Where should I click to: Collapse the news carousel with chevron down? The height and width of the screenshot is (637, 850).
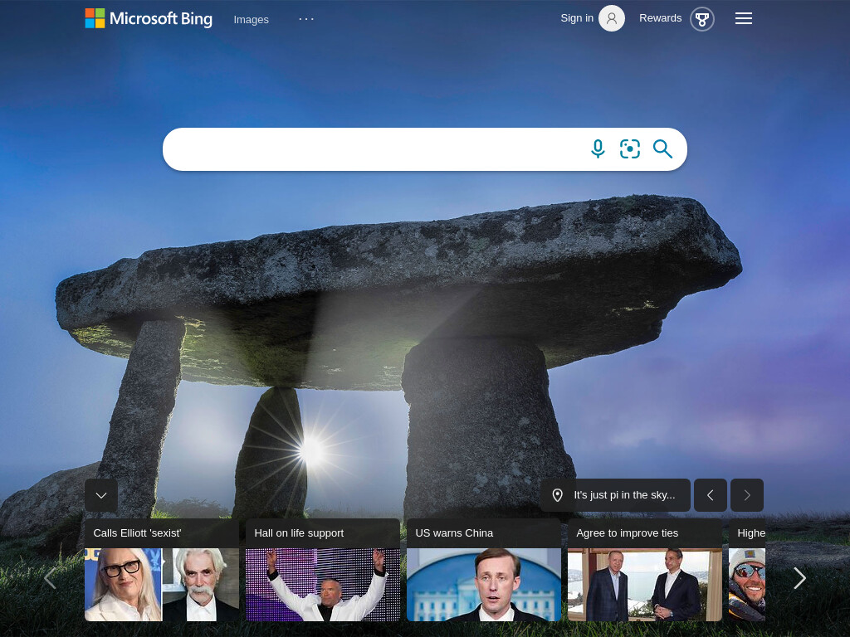(x=101, y=495)
